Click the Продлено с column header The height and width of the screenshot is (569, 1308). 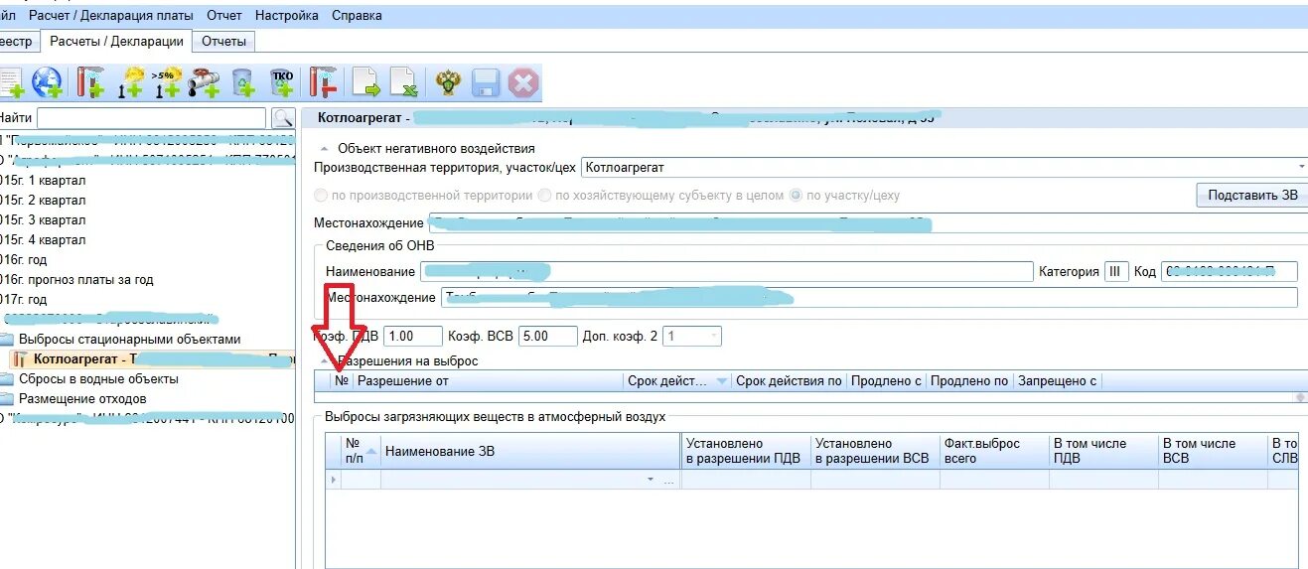[886, 381]
